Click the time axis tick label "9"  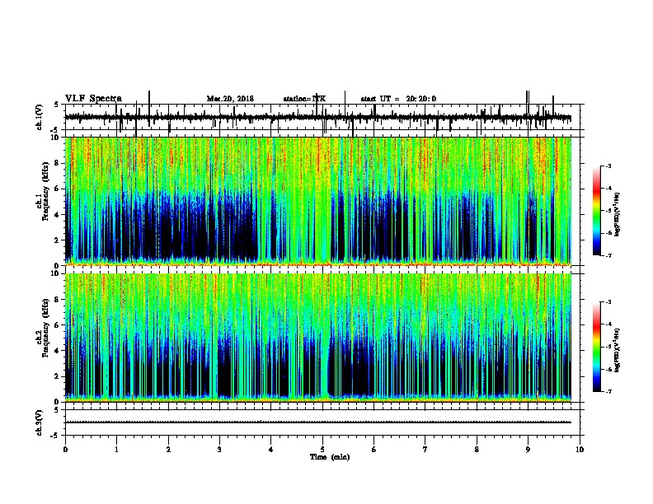pos(528,450)
